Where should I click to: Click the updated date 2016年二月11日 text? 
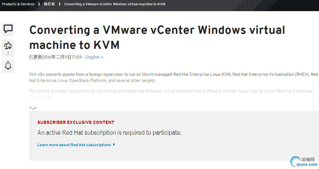coord(55,57)
